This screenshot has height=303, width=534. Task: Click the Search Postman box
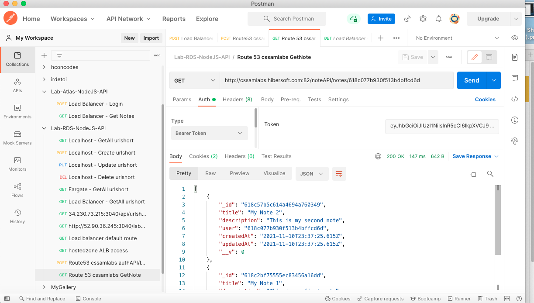pos(287,19)
